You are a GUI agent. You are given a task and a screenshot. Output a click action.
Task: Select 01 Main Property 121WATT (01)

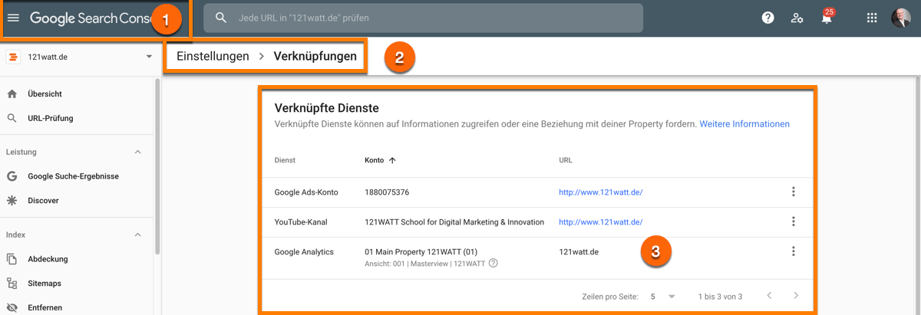[421, 251]
